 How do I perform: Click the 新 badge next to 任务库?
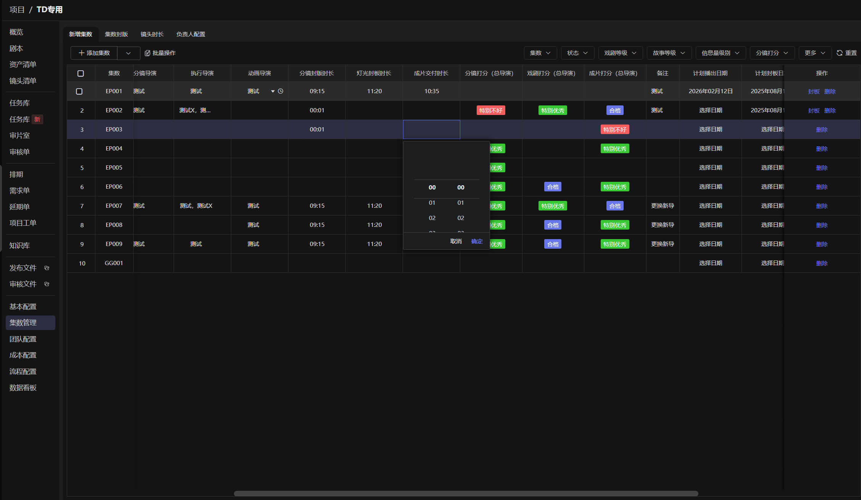(37, 120)
